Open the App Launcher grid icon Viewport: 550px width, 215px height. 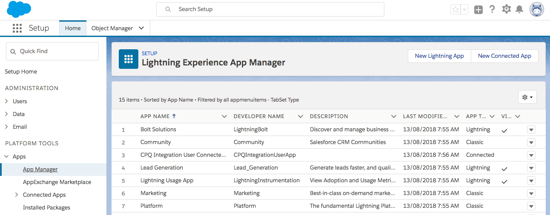coord(17,28)
